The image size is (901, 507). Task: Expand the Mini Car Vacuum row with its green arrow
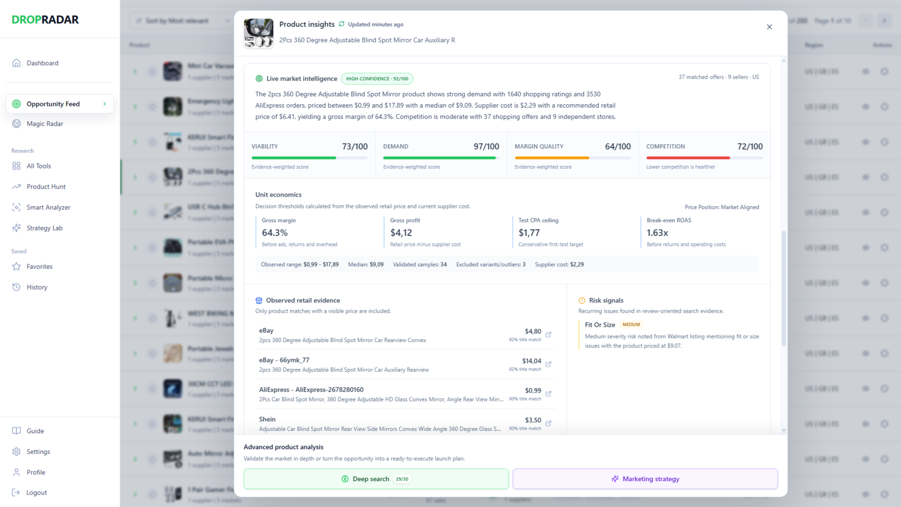pyautogui.click(x=135, y=72)
